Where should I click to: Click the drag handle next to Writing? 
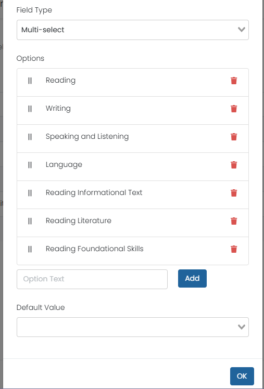click(30, 109)
